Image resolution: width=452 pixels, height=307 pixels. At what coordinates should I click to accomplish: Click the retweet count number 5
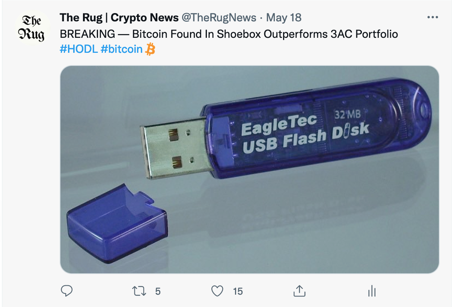(158, 291)
